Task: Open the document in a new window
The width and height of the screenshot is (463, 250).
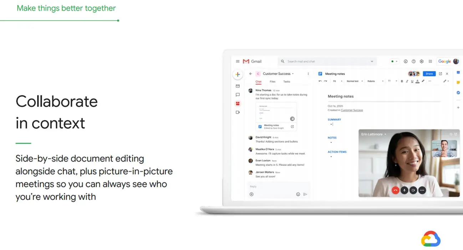Action: pos(441,74)
